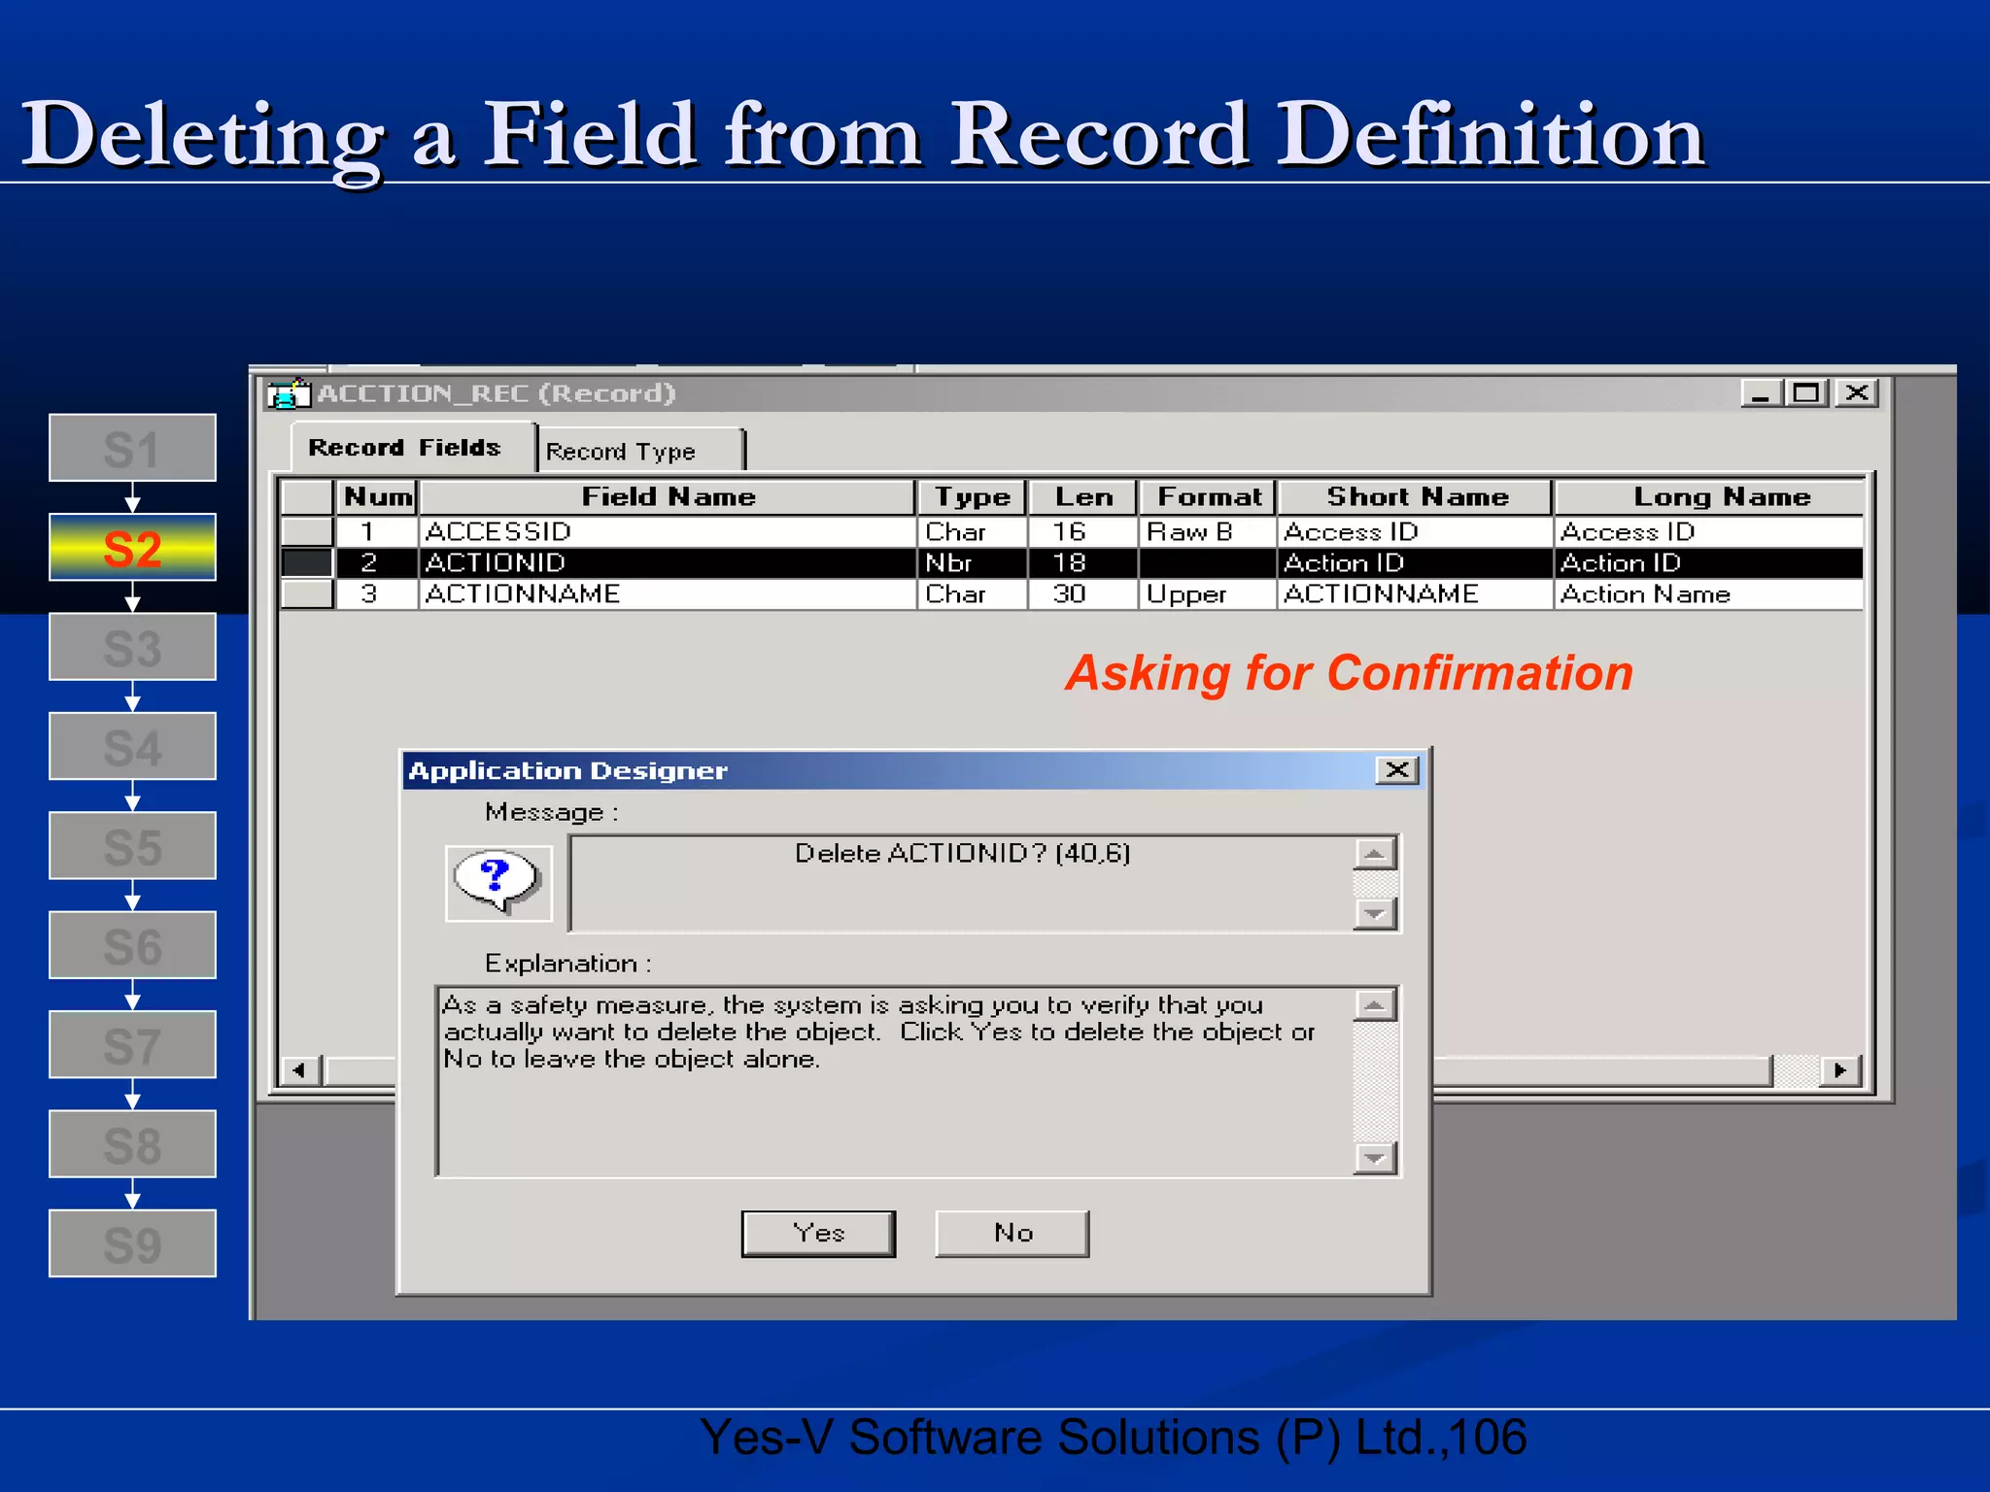Click left arrow of record horizontal scrollbar
Screen dimensions: 1990x1492
pos(299,1070)
